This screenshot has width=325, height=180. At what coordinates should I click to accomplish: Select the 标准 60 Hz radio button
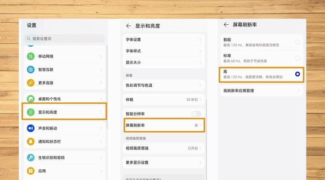298,58
